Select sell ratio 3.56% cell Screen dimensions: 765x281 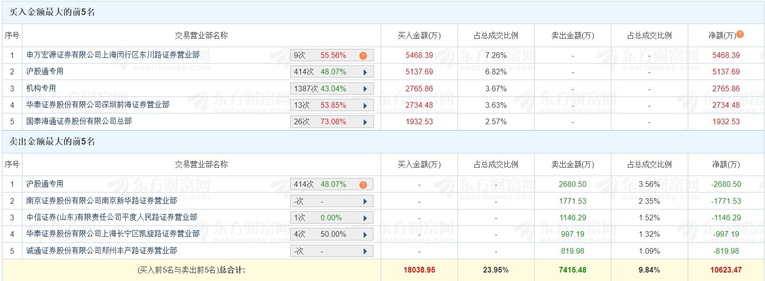click(650, 185)
